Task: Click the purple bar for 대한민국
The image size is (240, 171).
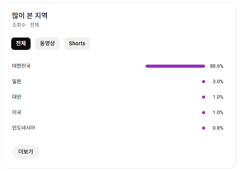Action: [x=175, y=66]
